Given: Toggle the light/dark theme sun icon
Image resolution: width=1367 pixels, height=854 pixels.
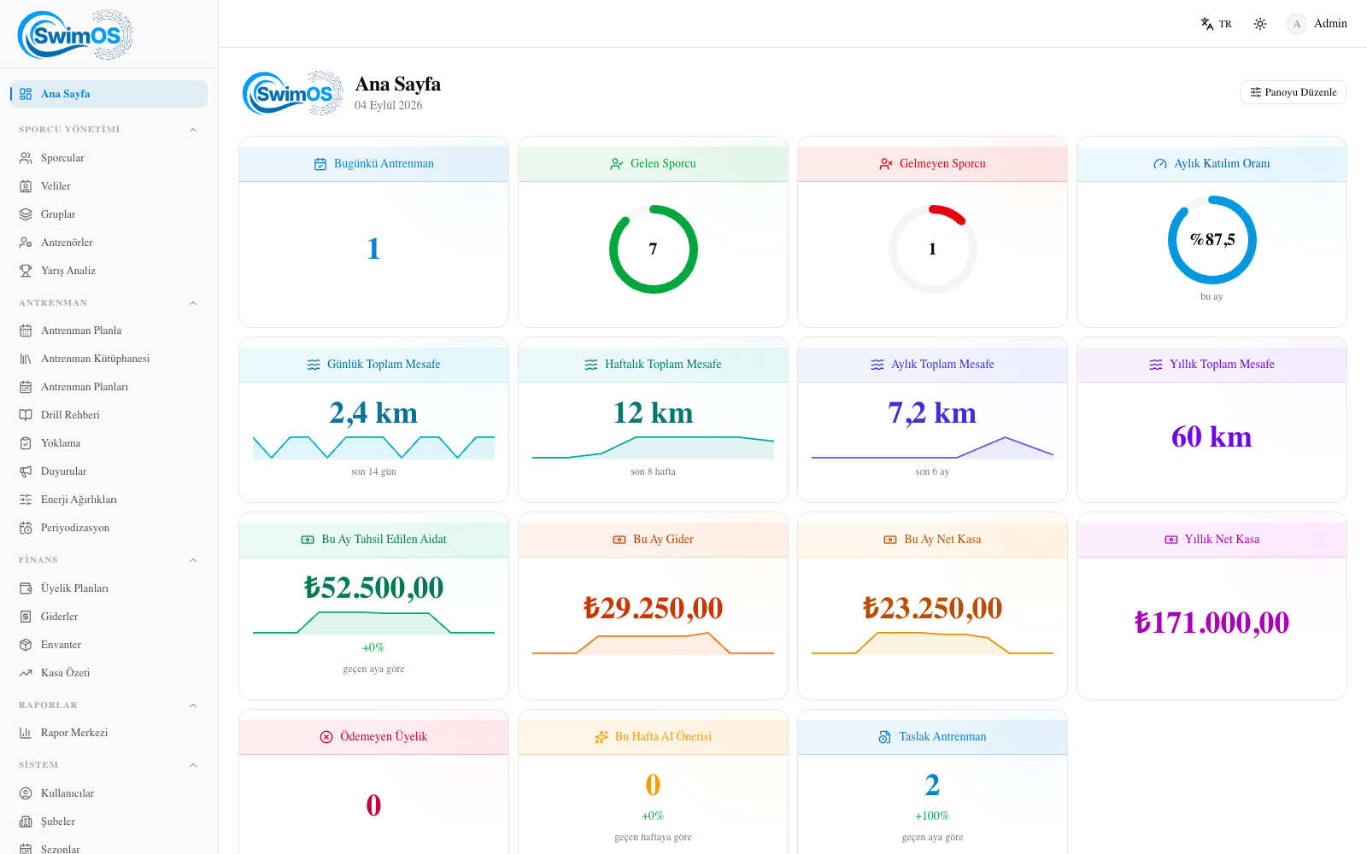Looking at the screenshot, I should (x=1260, y=24).
